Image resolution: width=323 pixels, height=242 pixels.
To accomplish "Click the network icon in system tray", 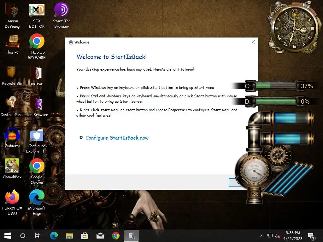I will point(270,236).
